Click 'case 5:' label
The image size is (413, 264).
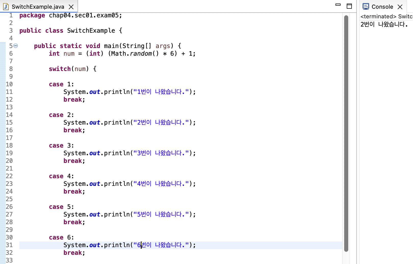[x=61, y=207]
